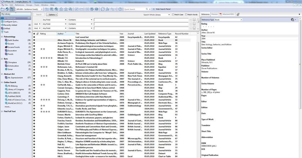
Task: Click the Quick Search magnifier icon
Action: 147,9
